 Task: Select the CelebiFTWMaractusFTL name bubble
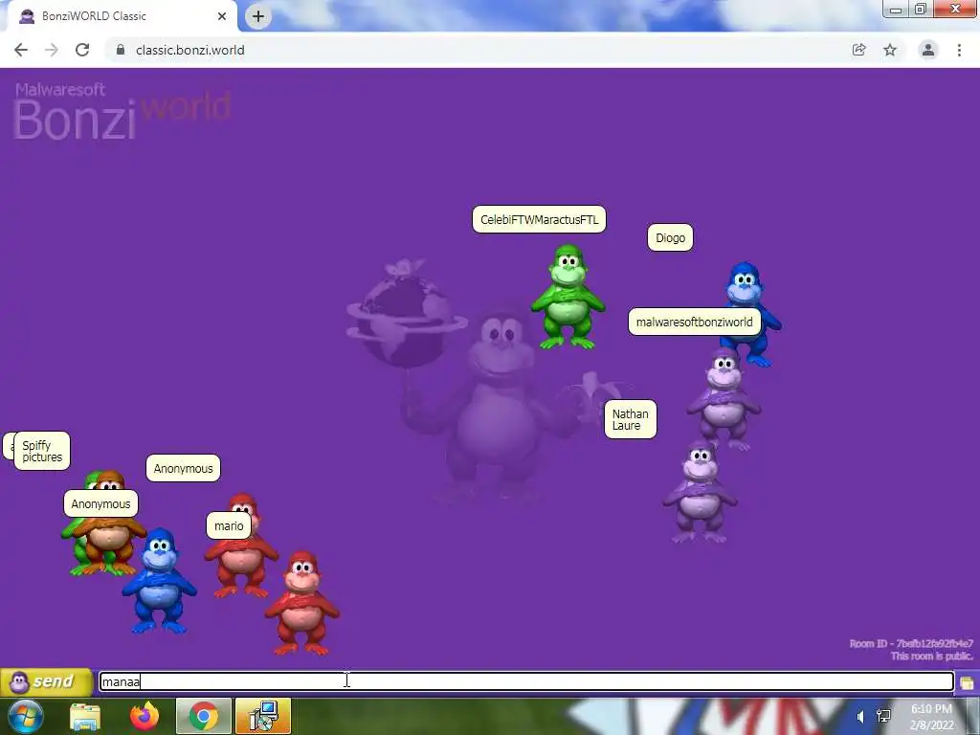tap(539, 219)
